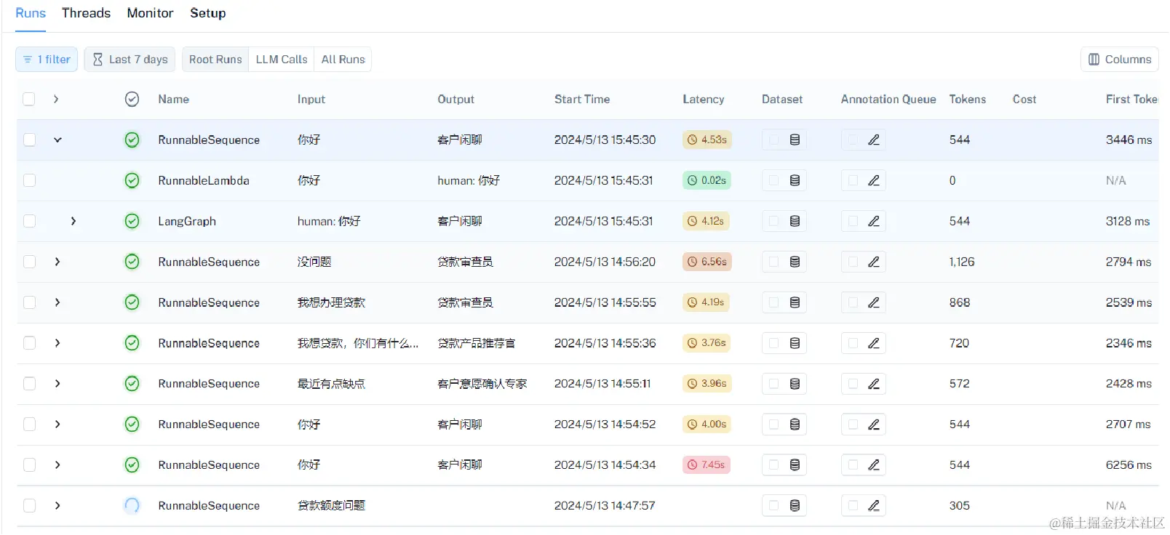The image size is (1170, 535).
Task: Expand the 14:56:20 RunnableSequence run
Action: (57, 262)
